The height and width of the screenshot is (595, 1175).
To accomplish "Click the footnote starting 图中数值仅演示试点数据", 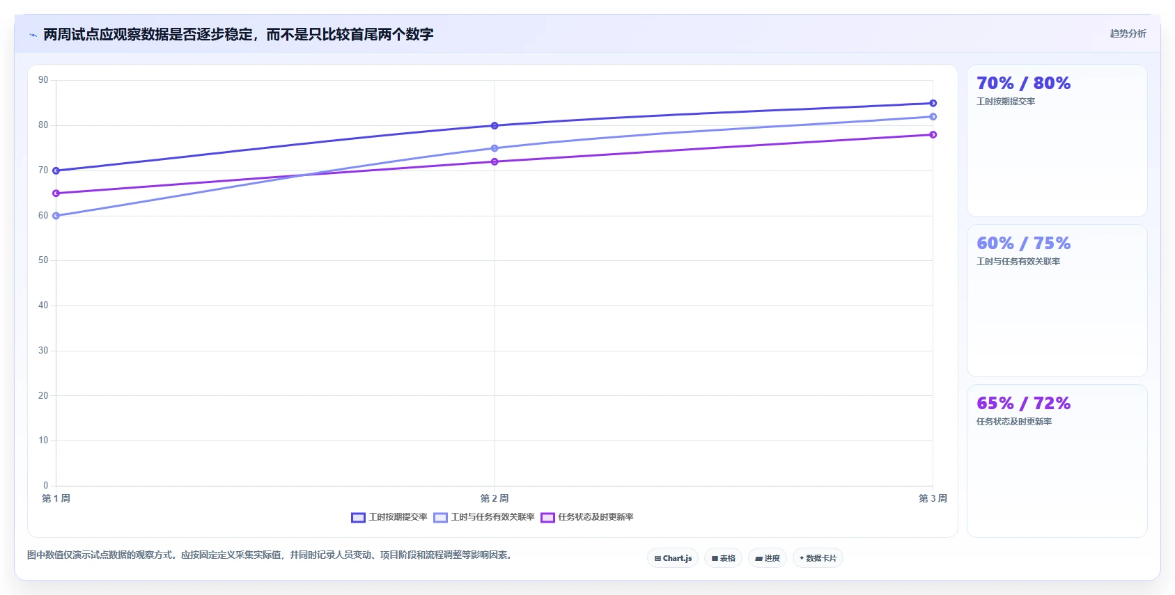I will (x=271, y=555).
